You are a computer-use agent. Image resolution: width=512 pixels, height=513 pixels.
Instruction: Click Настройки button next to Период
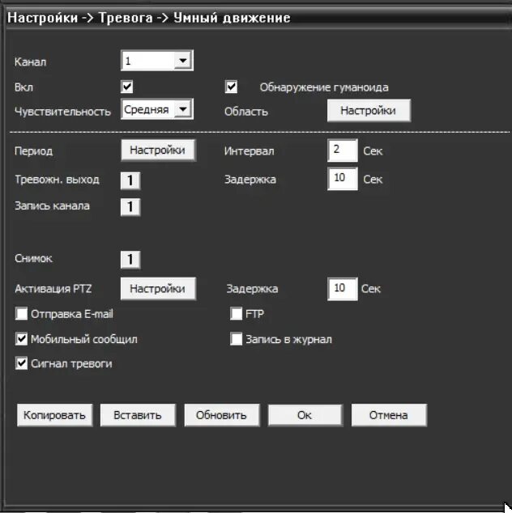tap(158, 151)
